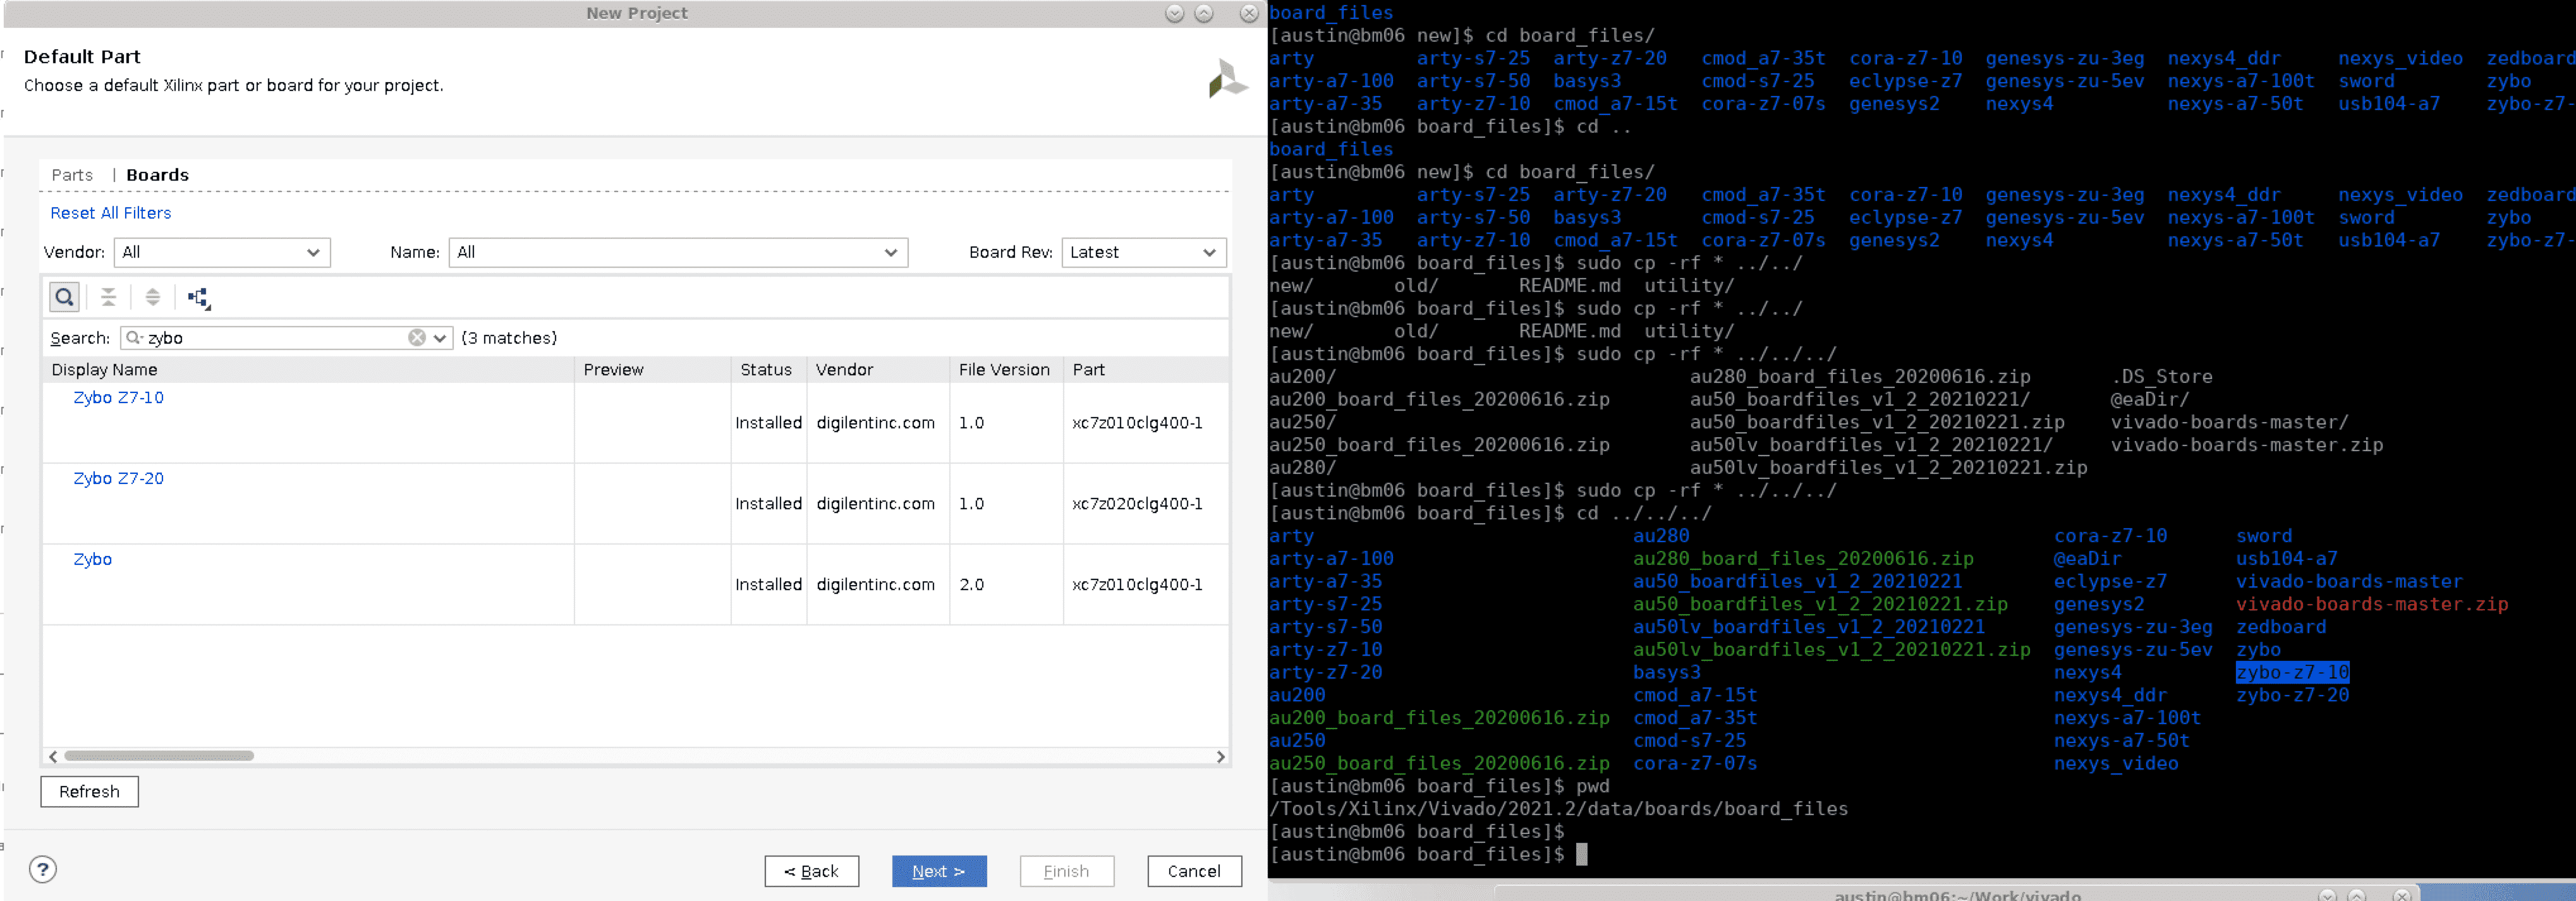Expand the search history dropdown arrow
2576x901 pixels.
440,338
